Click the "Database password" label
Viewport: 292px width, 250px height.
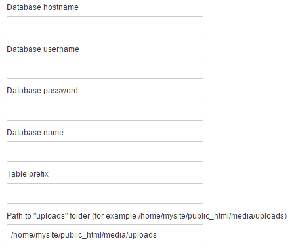point(43,91)
